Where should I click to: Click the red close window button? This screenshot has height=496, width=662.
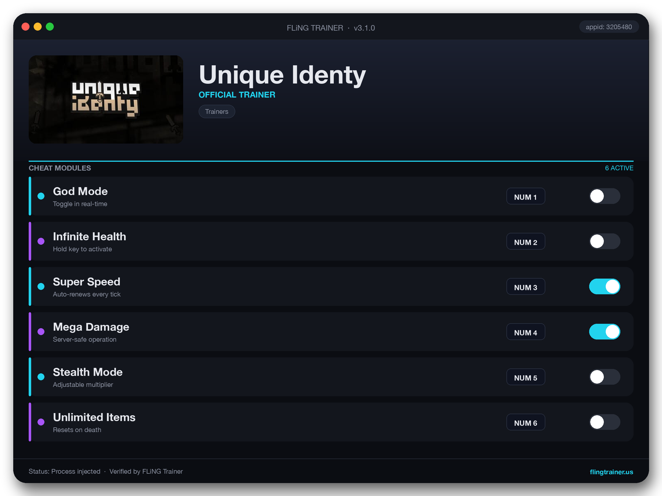(26, 27)
